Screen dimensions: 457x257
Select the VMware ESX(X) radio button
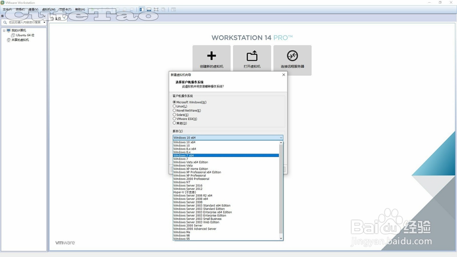[174, 119]
